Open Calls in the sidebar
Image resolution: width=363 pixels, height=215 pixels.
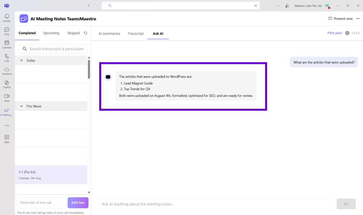[7, 58]
